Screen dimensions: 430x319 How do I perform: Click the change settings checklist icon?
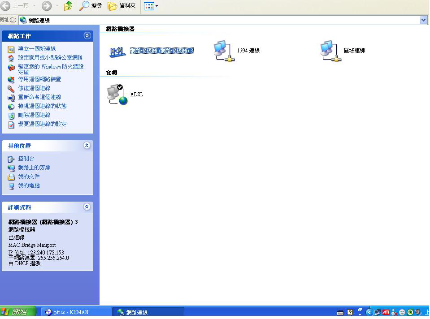click(11, 125)
